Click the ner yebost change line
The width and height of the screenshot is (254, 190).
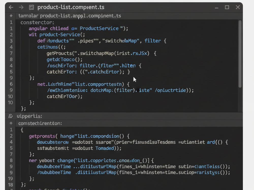click(x=91, y=160)
